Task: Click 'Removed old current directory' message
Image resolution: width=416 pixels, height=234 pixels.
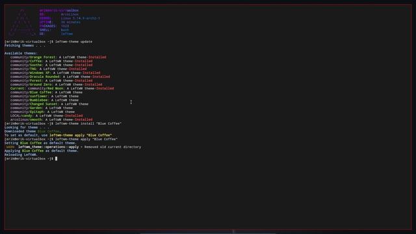Action: coord(112,147)
